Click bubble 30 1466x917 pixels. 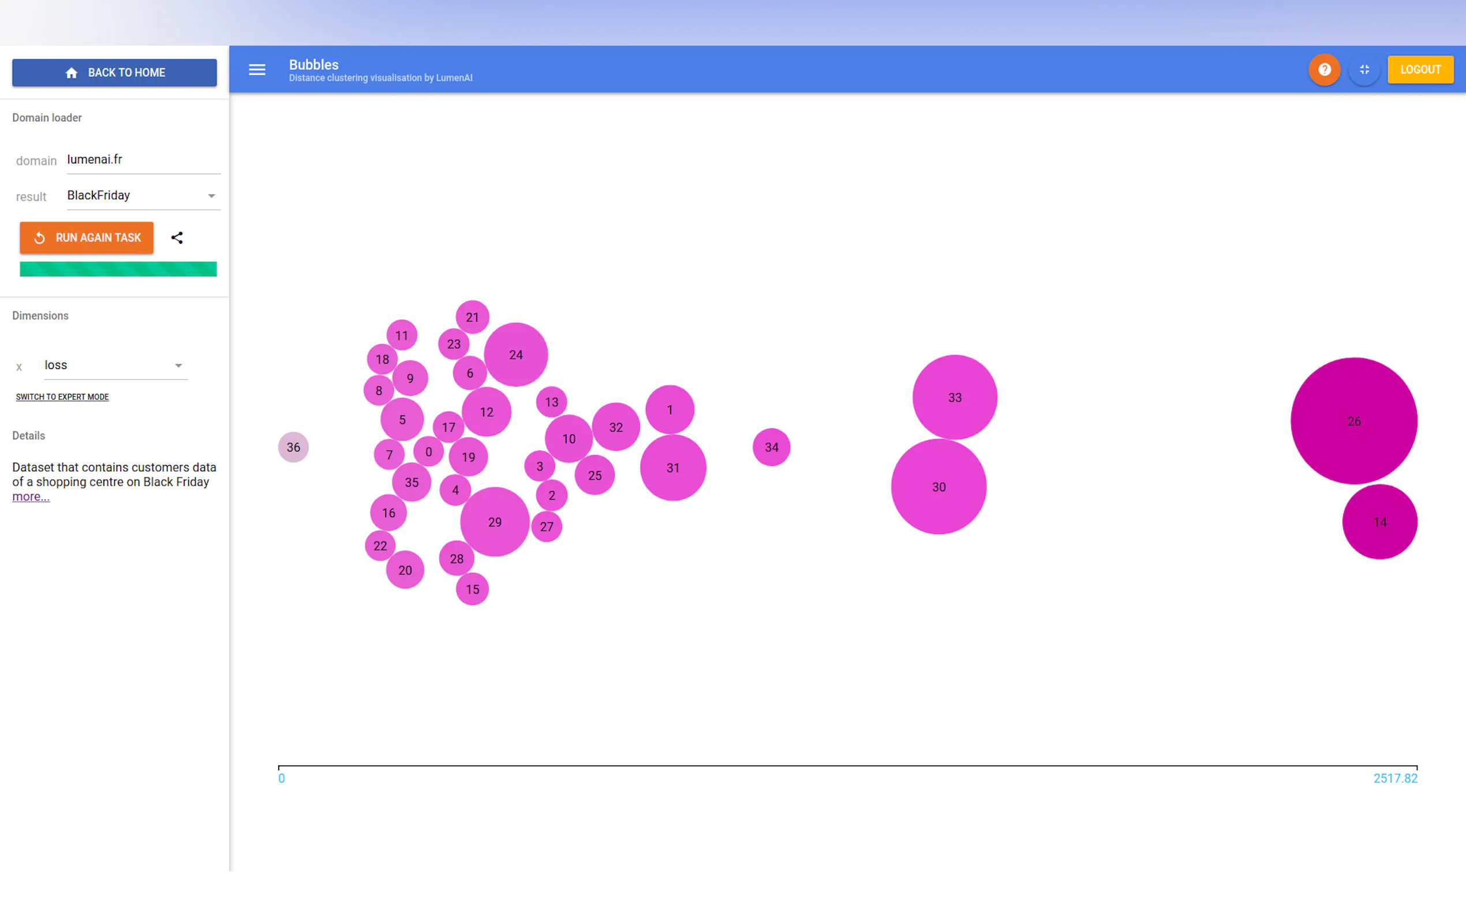(x=938, y=487)
